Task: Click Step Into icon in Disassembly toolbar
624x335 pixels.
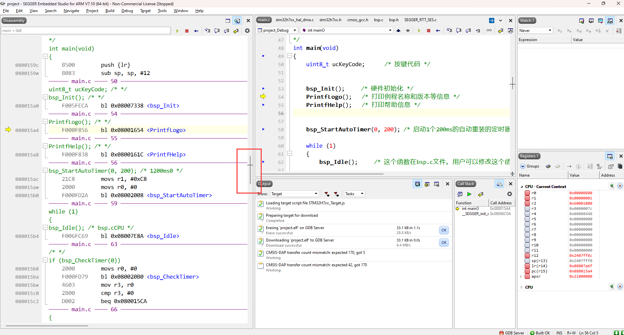Action: point(207,31)
